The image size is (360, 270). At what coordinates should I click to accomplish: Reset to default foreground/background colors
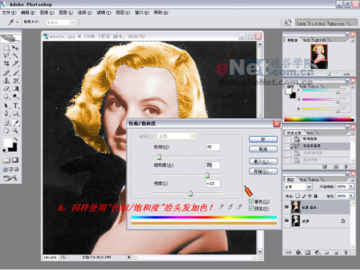click(x=5, y=150)
